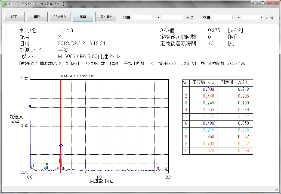Export data with CSV出力 button
Screen dimensions: 281x194
pyautogui.click(x=60, y=17)
